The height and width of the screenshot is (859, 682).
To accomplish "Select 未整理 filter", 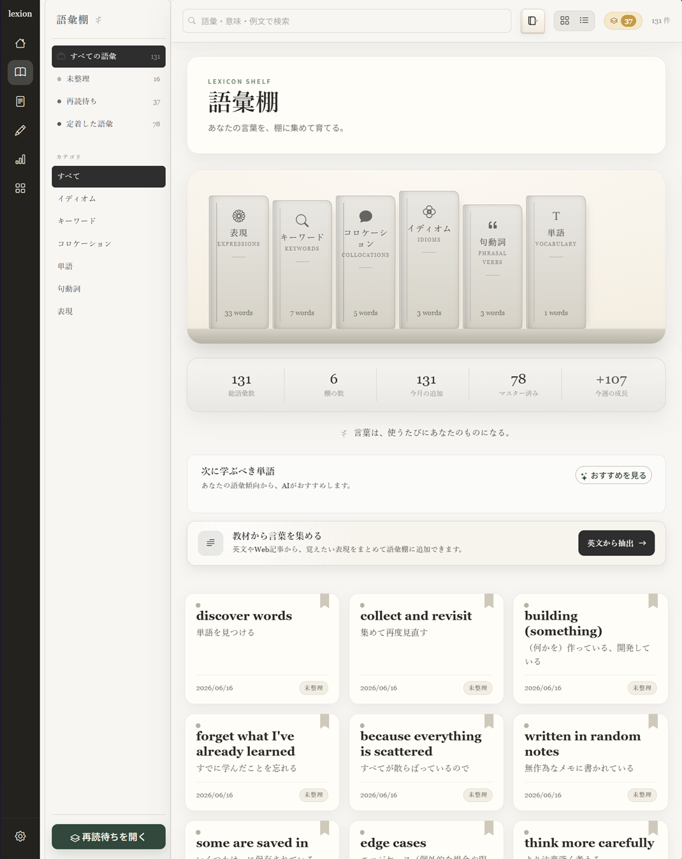I will 108,79.
